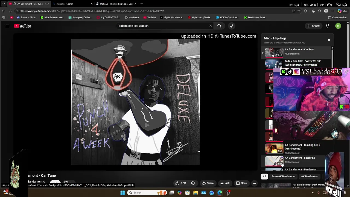Open the Photopea Online bookmark
Viewport: 350px width, 197px height.
[80, 18]
